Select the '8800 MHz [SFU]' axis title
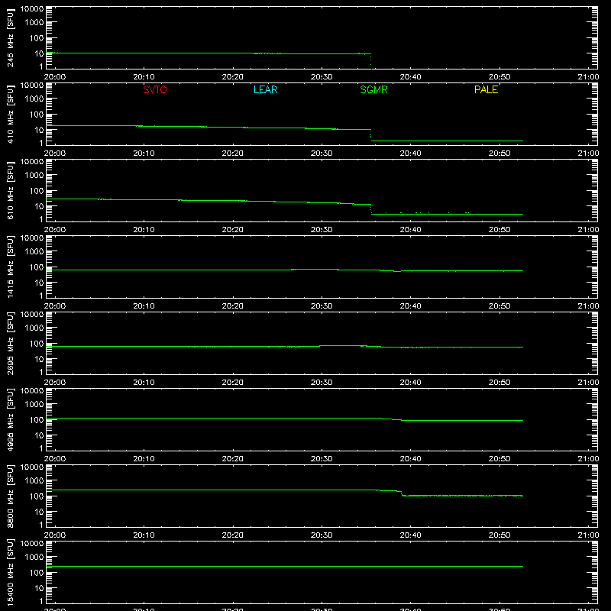 10,496
